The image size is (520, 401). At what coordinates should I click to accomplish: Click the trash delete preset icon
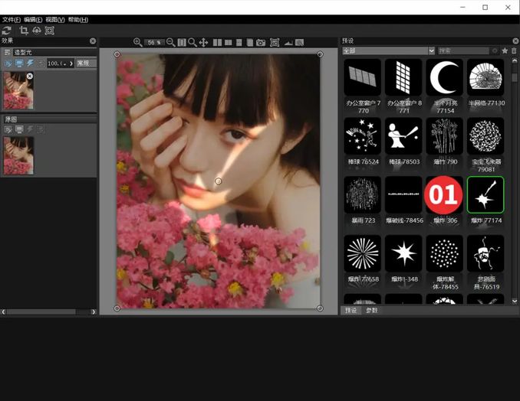(x=514, y=51)
